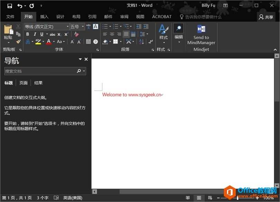Toggle Superscript formatting
Viewport: 280px width, 202px height.
[66, 34]
